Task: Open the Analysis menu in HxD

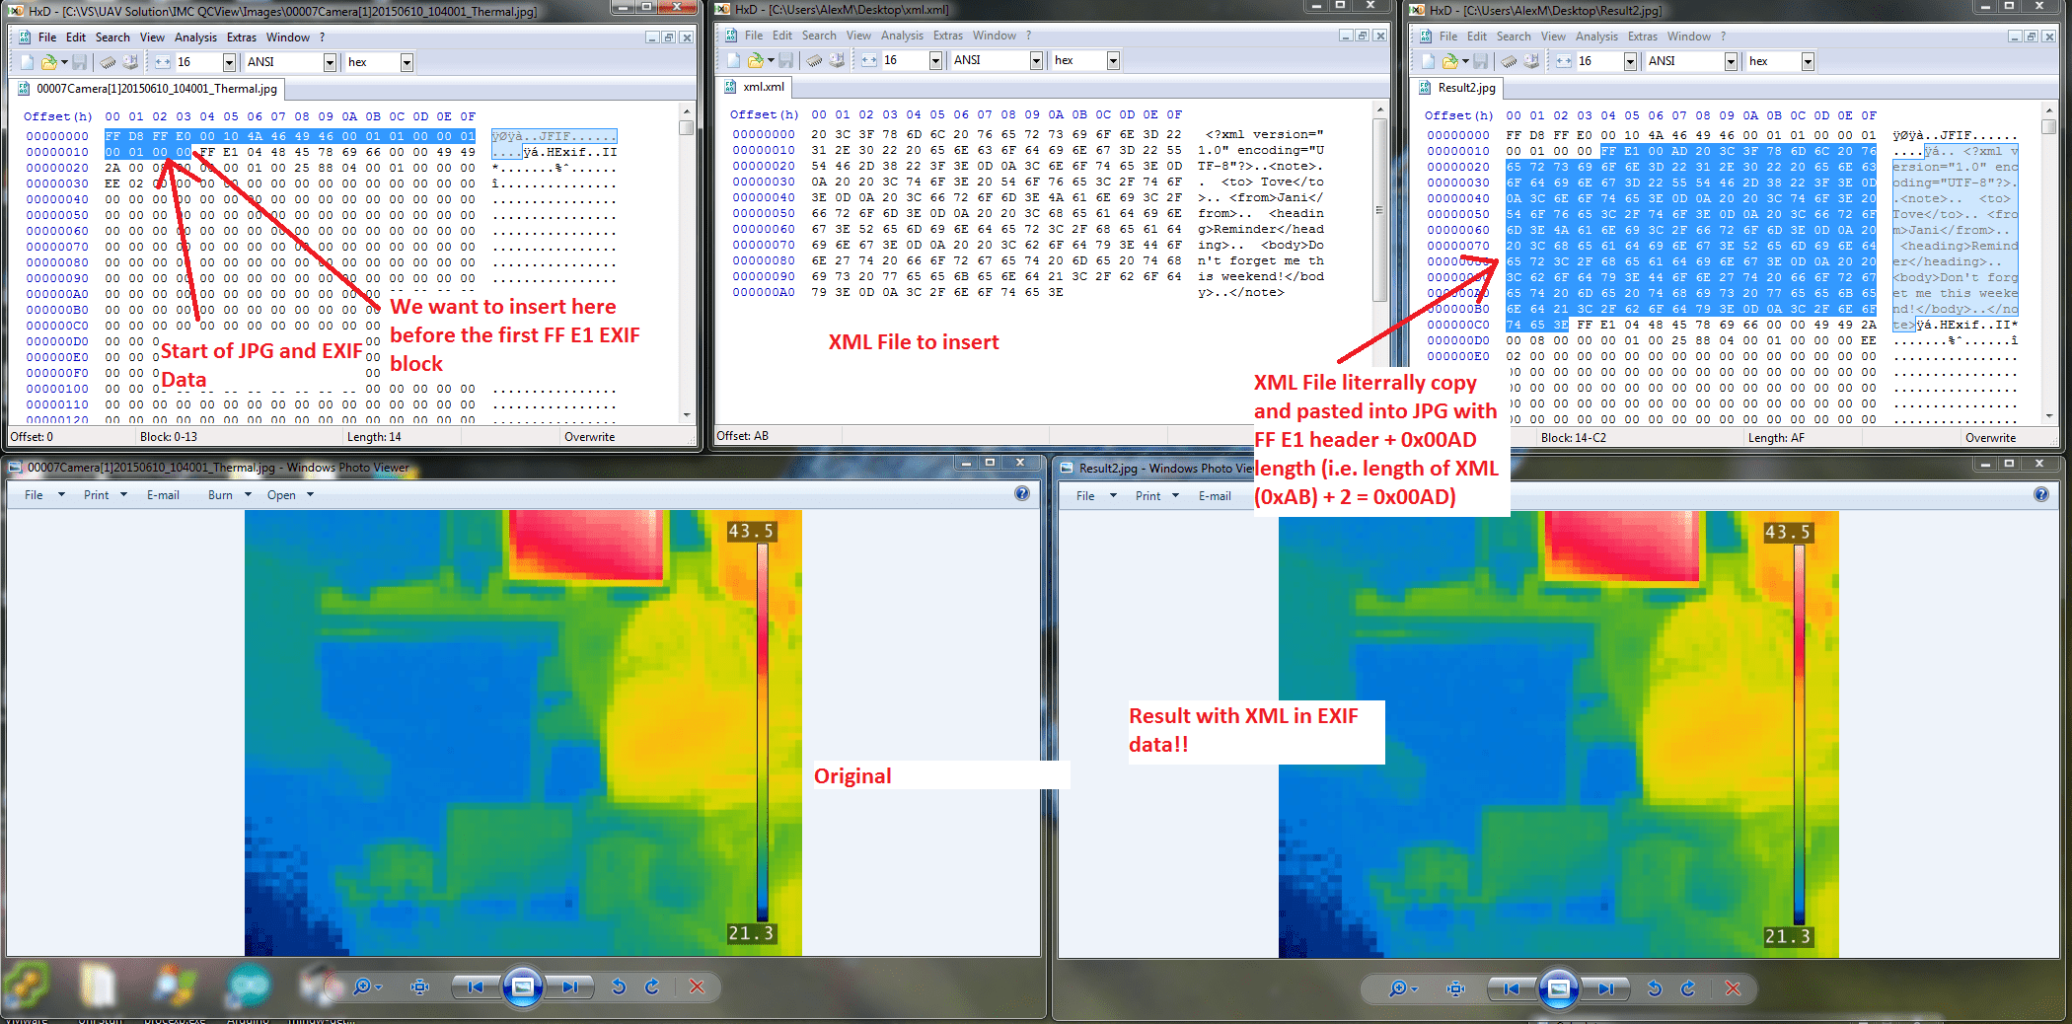Action: [195, 37]
